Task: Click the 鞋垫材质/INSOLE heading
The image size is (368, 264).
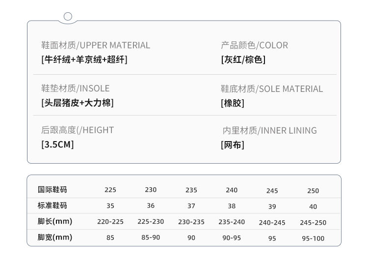Action: point(76,88)
